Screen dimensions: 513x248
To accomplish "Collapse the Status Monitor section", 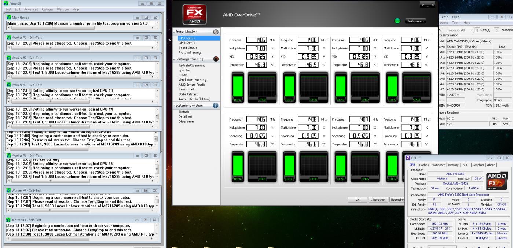I will 173,32.
